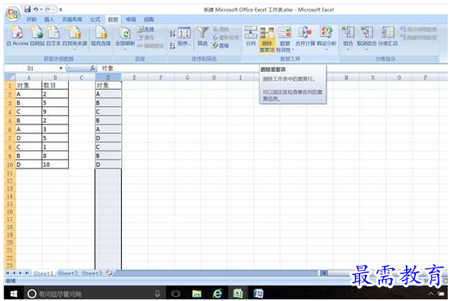Open the Sort (排序) dialog
Screen dimensions: 451x301
pyautogui.click(x=184, y=37)
